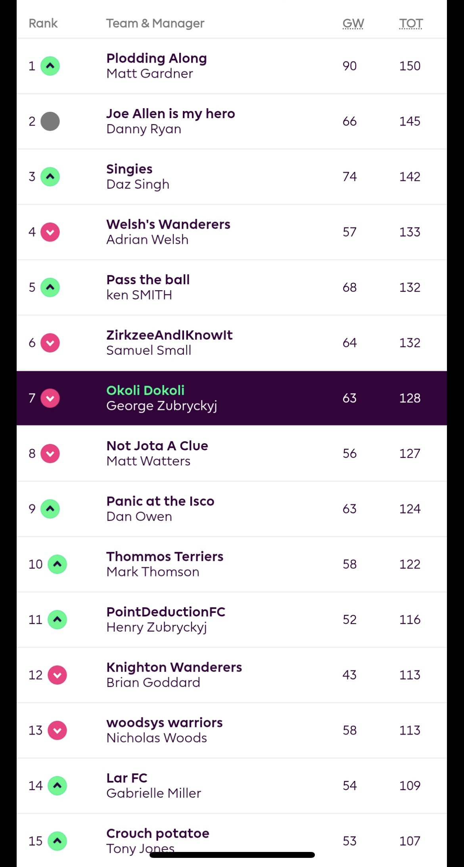Open Joe Allen is my hero team

pos(171,114)
